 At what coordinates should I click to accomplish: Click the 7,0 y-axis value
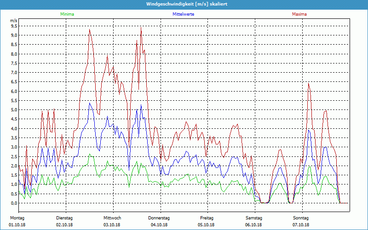[x=14, y=73]
